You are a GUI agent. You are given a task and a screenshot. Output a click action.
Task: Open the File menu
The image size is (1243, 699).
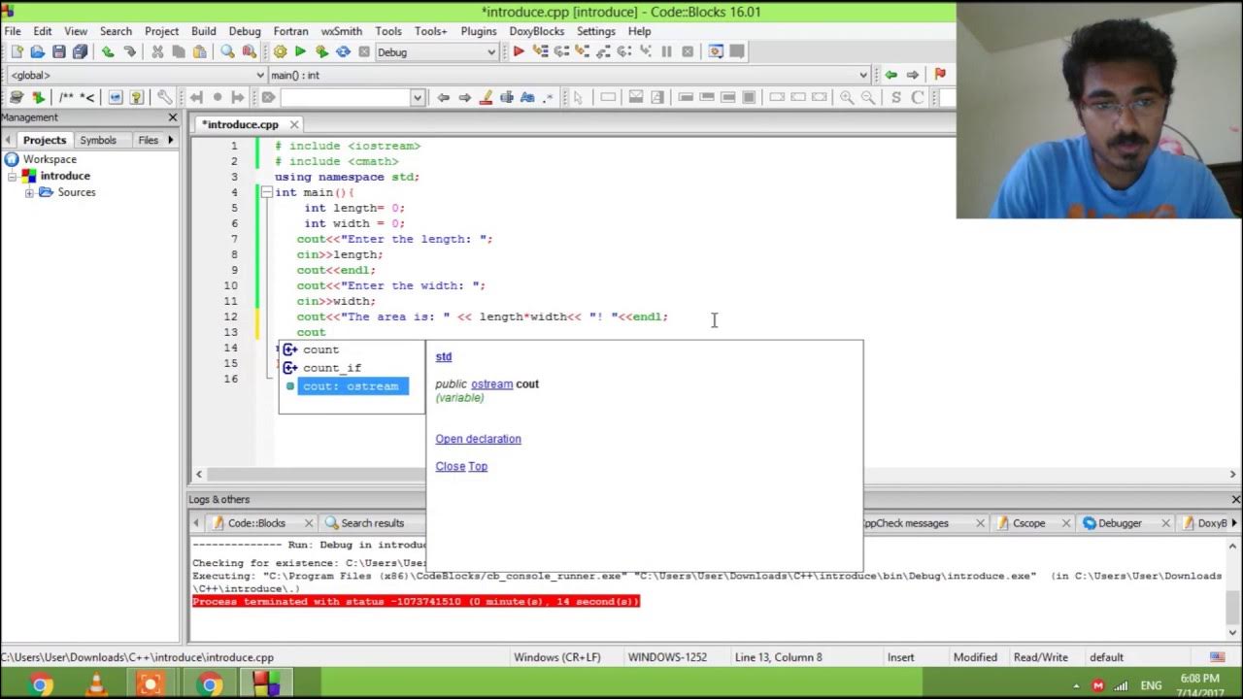click(x=13, y=31)
